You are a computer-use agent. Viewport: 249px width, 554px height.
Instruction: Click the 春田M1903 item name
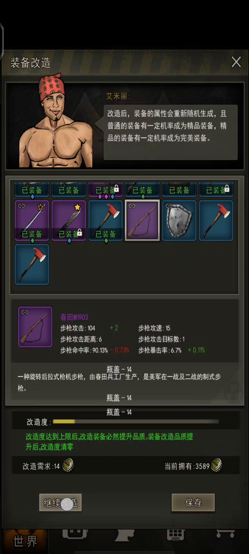pyautogui.click(x=74, y=317)
